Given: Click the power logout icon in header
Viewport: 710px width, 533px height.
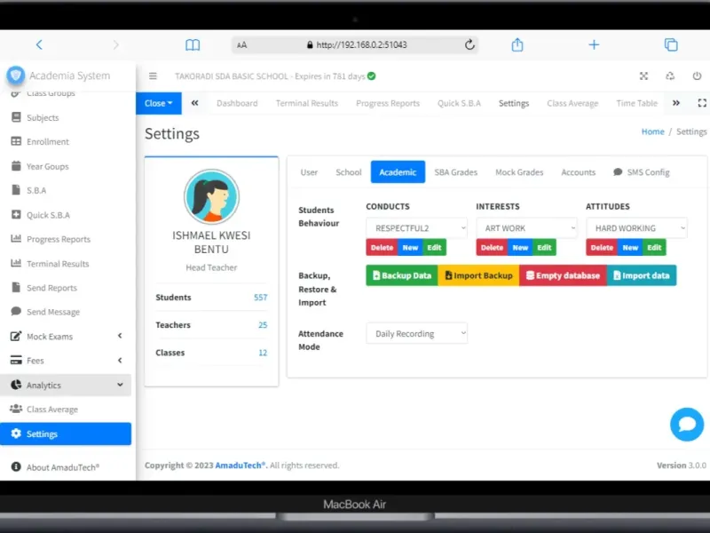Looking at the screenshot, I should (x=697, y=76).
